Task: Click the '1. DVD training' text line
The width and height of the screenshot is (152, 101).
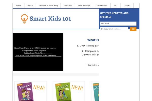Action: [x=88, y=46]
